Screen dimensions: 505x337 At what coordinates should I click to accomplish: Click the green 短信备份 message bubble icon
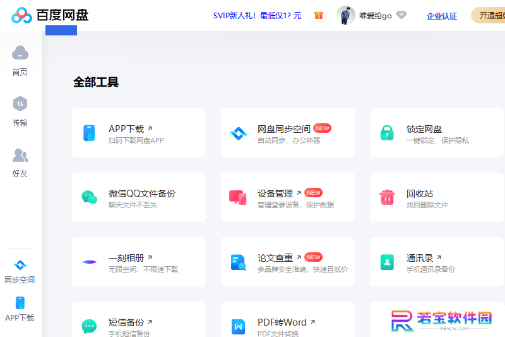pos(89,326)
